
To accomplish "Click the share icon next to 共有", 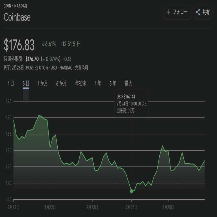I will [198, 12].
